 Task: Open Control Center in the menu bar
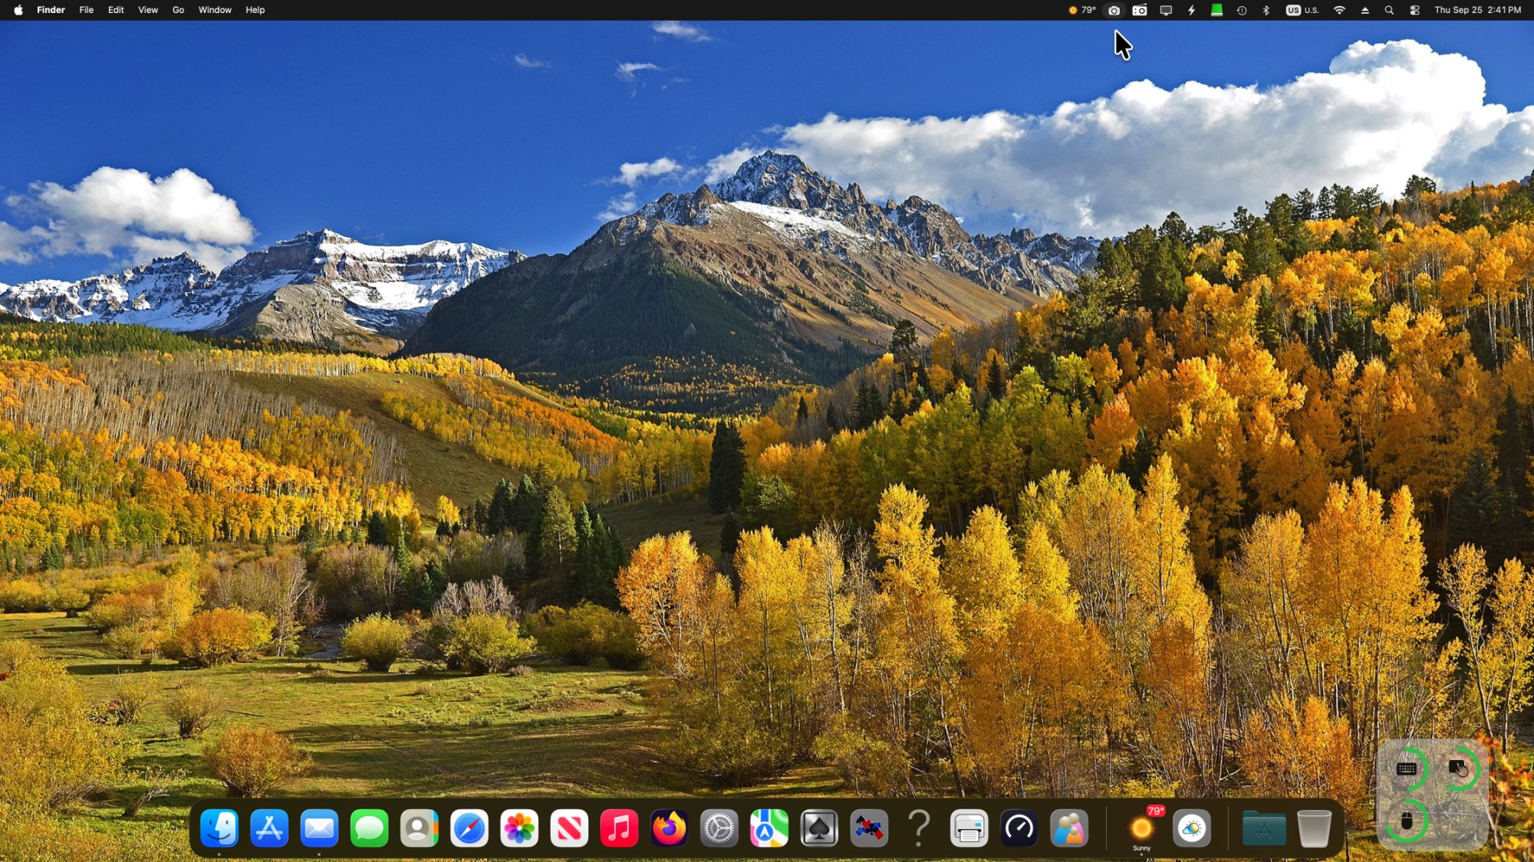point(1414,10)
